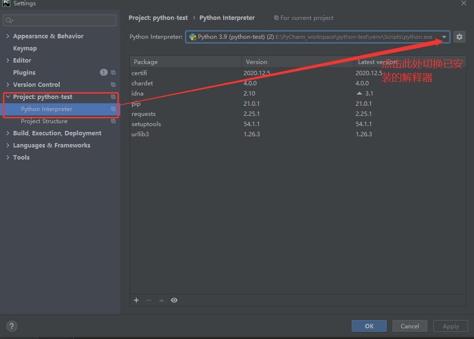The width and height of the screenshot is (474, 339).
Task: Click the project-level icon beside Project Structure
Action: 114,121
